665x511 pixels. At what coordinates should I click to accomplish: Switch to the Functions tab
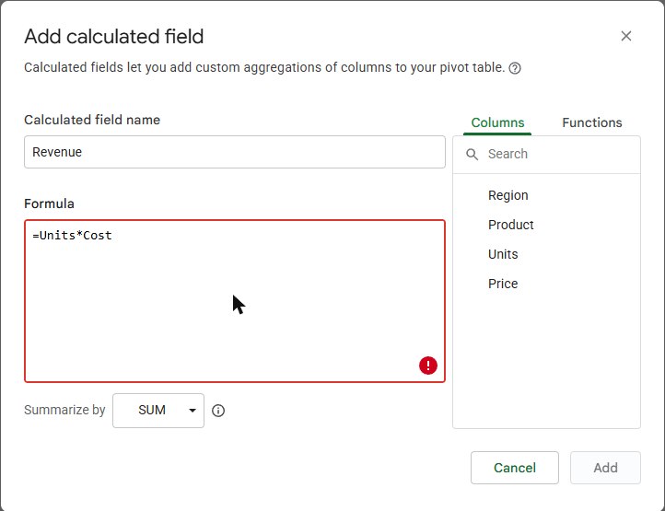pyautogui.click(x=591, y=122)
